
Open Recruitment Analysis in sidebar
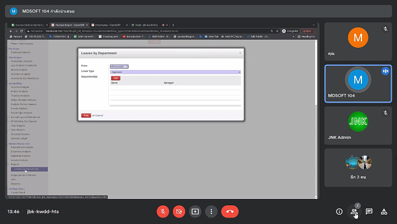pyautogui.click(x=22, y=147)
